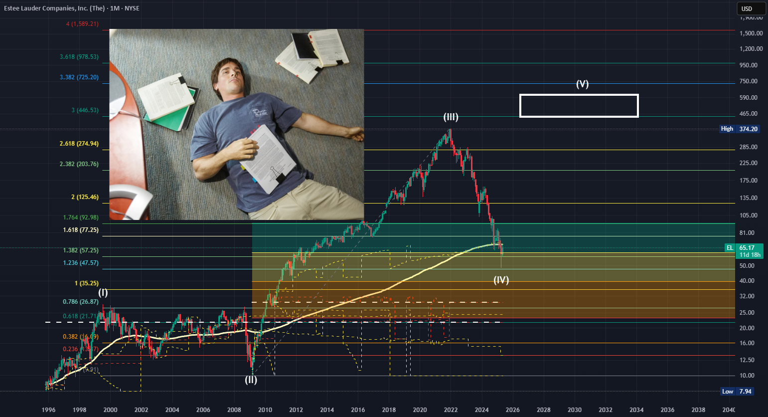Select the (II) wave label
Image resolution: width=768 pixels, height=417 pixels.
point(251,380)
